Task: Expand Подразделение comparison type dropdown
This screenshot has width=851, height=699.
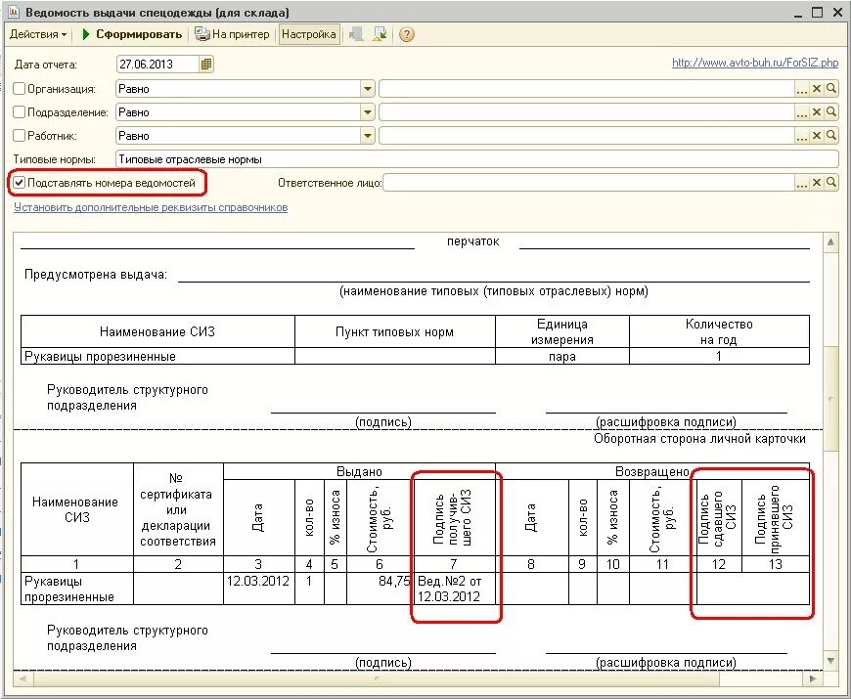Action: pyautogui.click(x=368, y=112)
